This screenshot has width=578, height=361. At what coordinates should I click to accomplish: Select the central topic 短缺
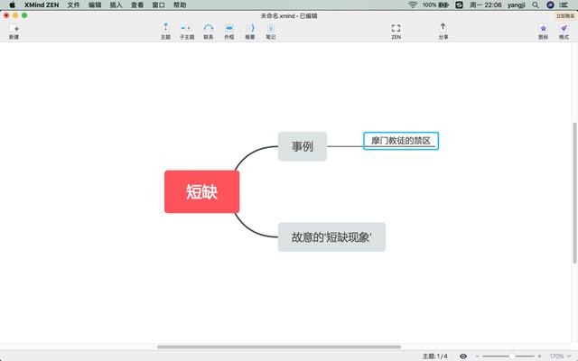pos(201,191)
